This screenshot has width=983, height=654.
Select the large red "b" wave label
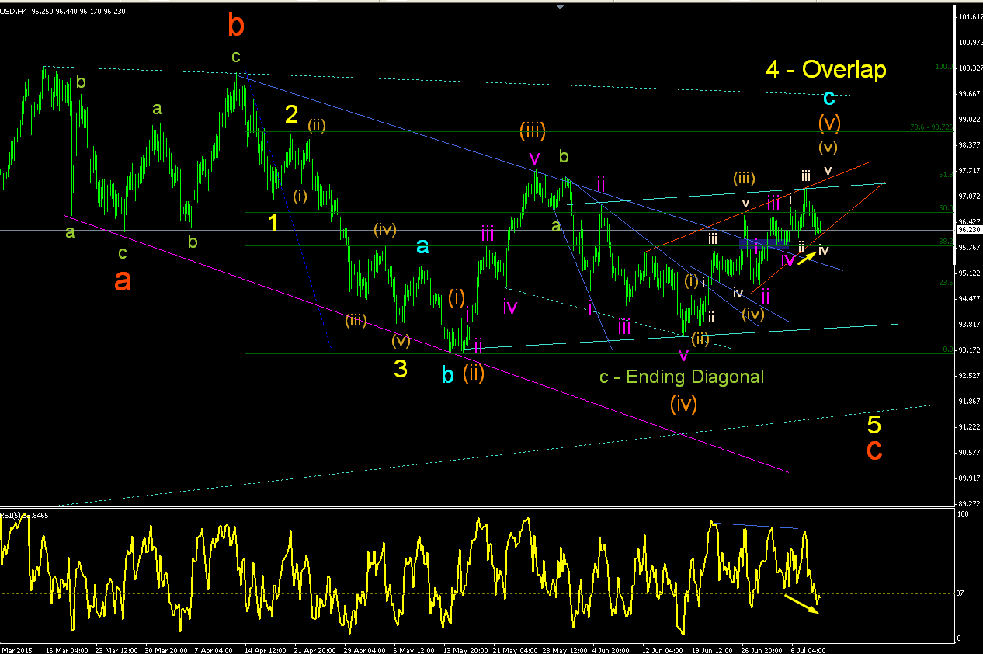[x=236, y=26]
